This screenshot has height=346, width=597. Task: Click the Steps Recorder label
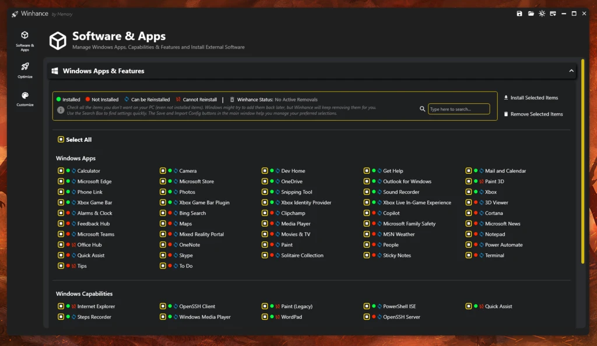click(x=94, y=317)
